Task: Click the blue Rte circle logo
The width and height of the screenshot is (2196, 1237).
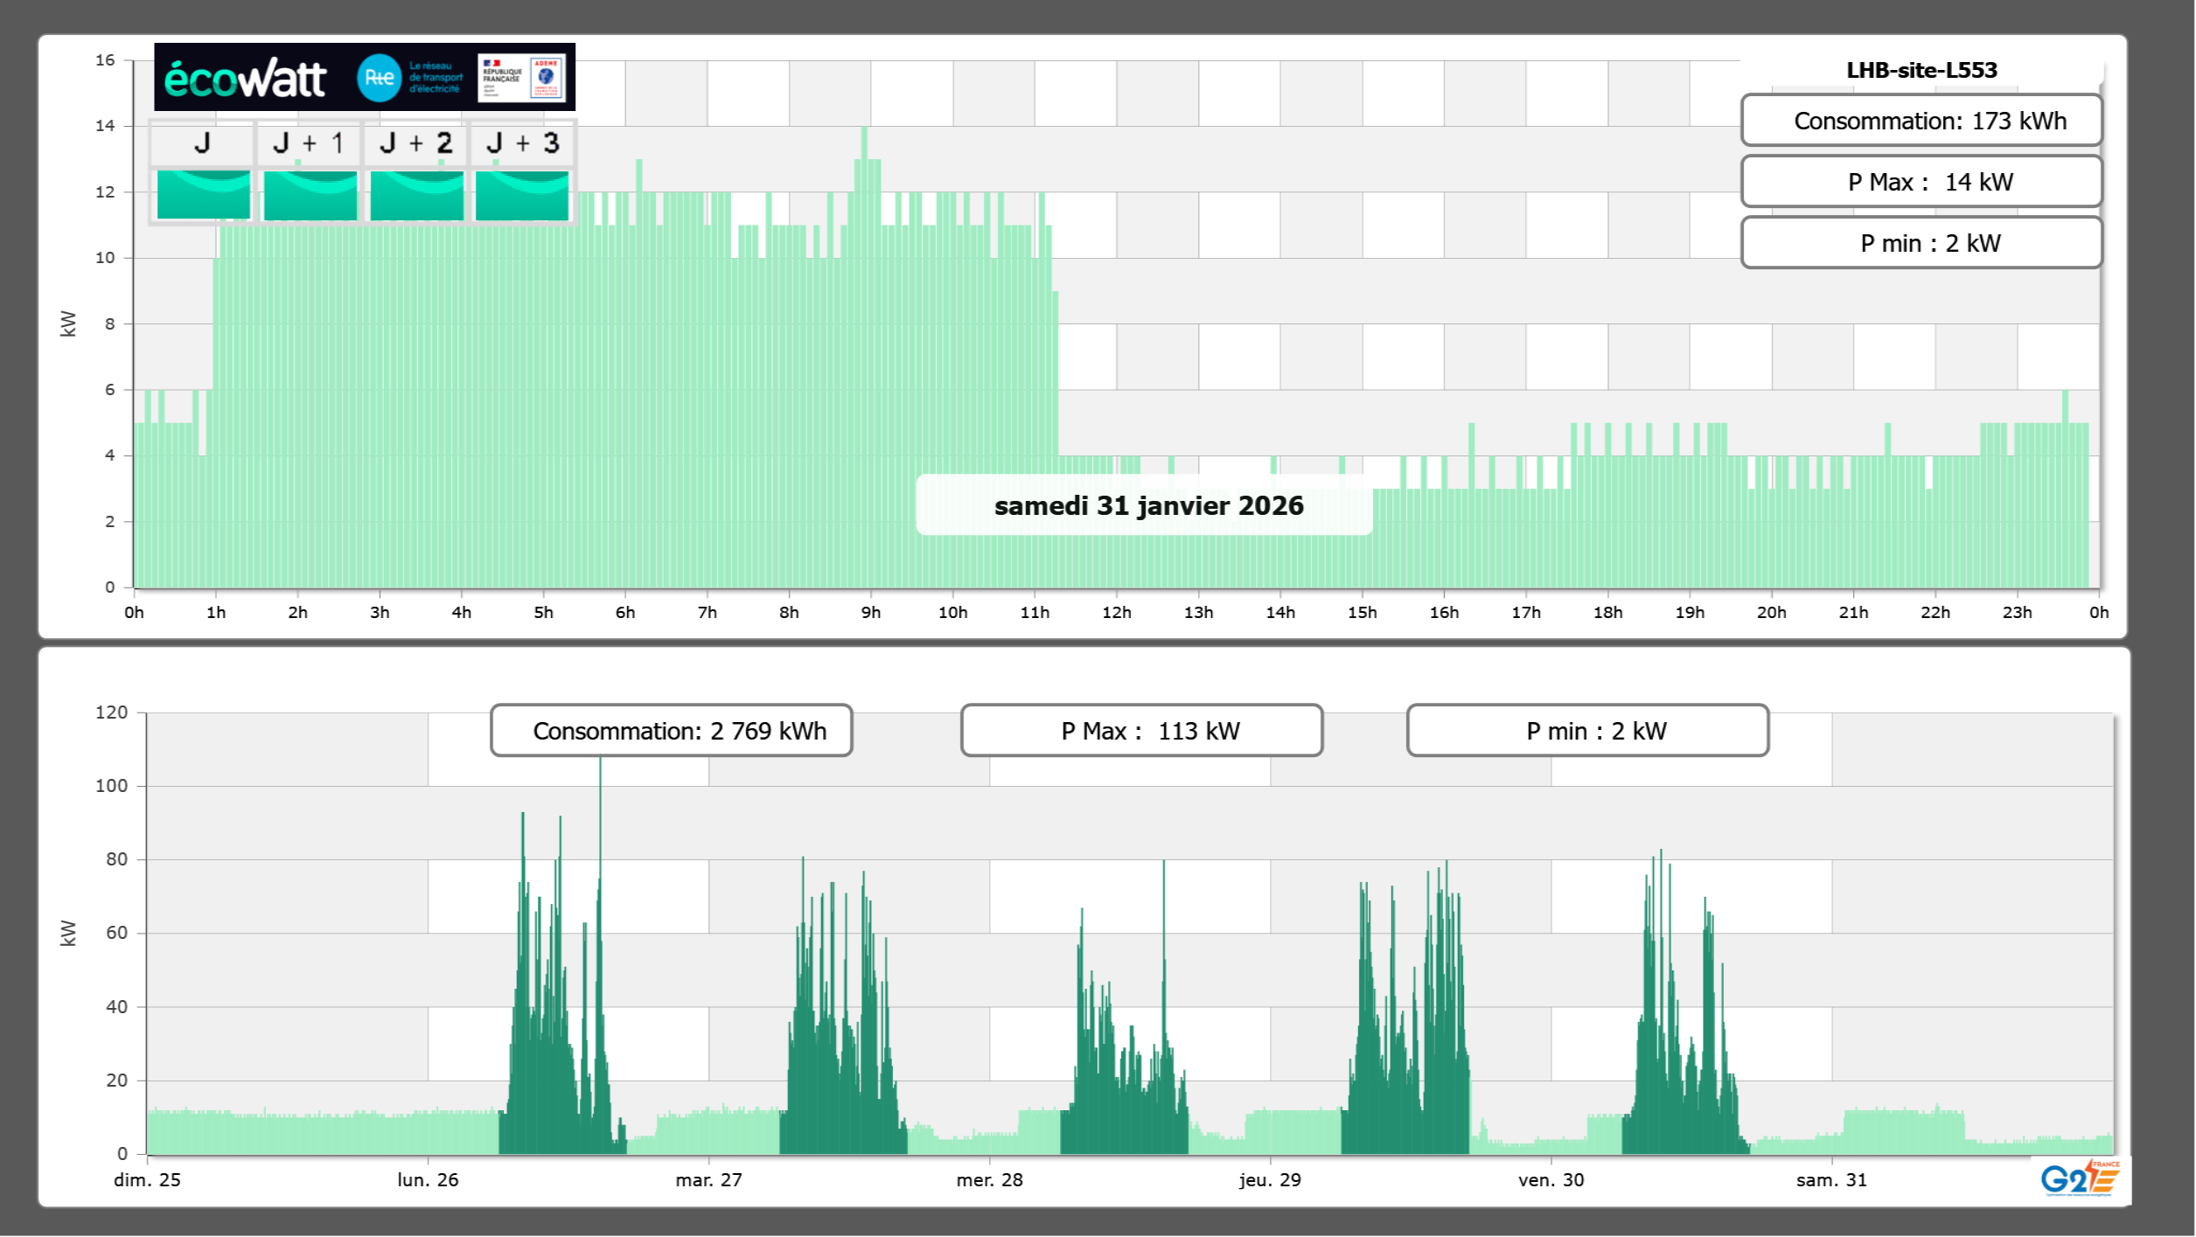Action: click(379, 78)
